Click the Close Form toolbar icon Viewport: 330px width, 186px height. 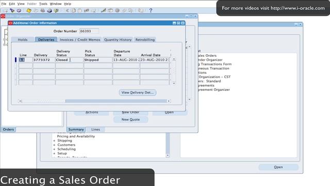point(56,10)
